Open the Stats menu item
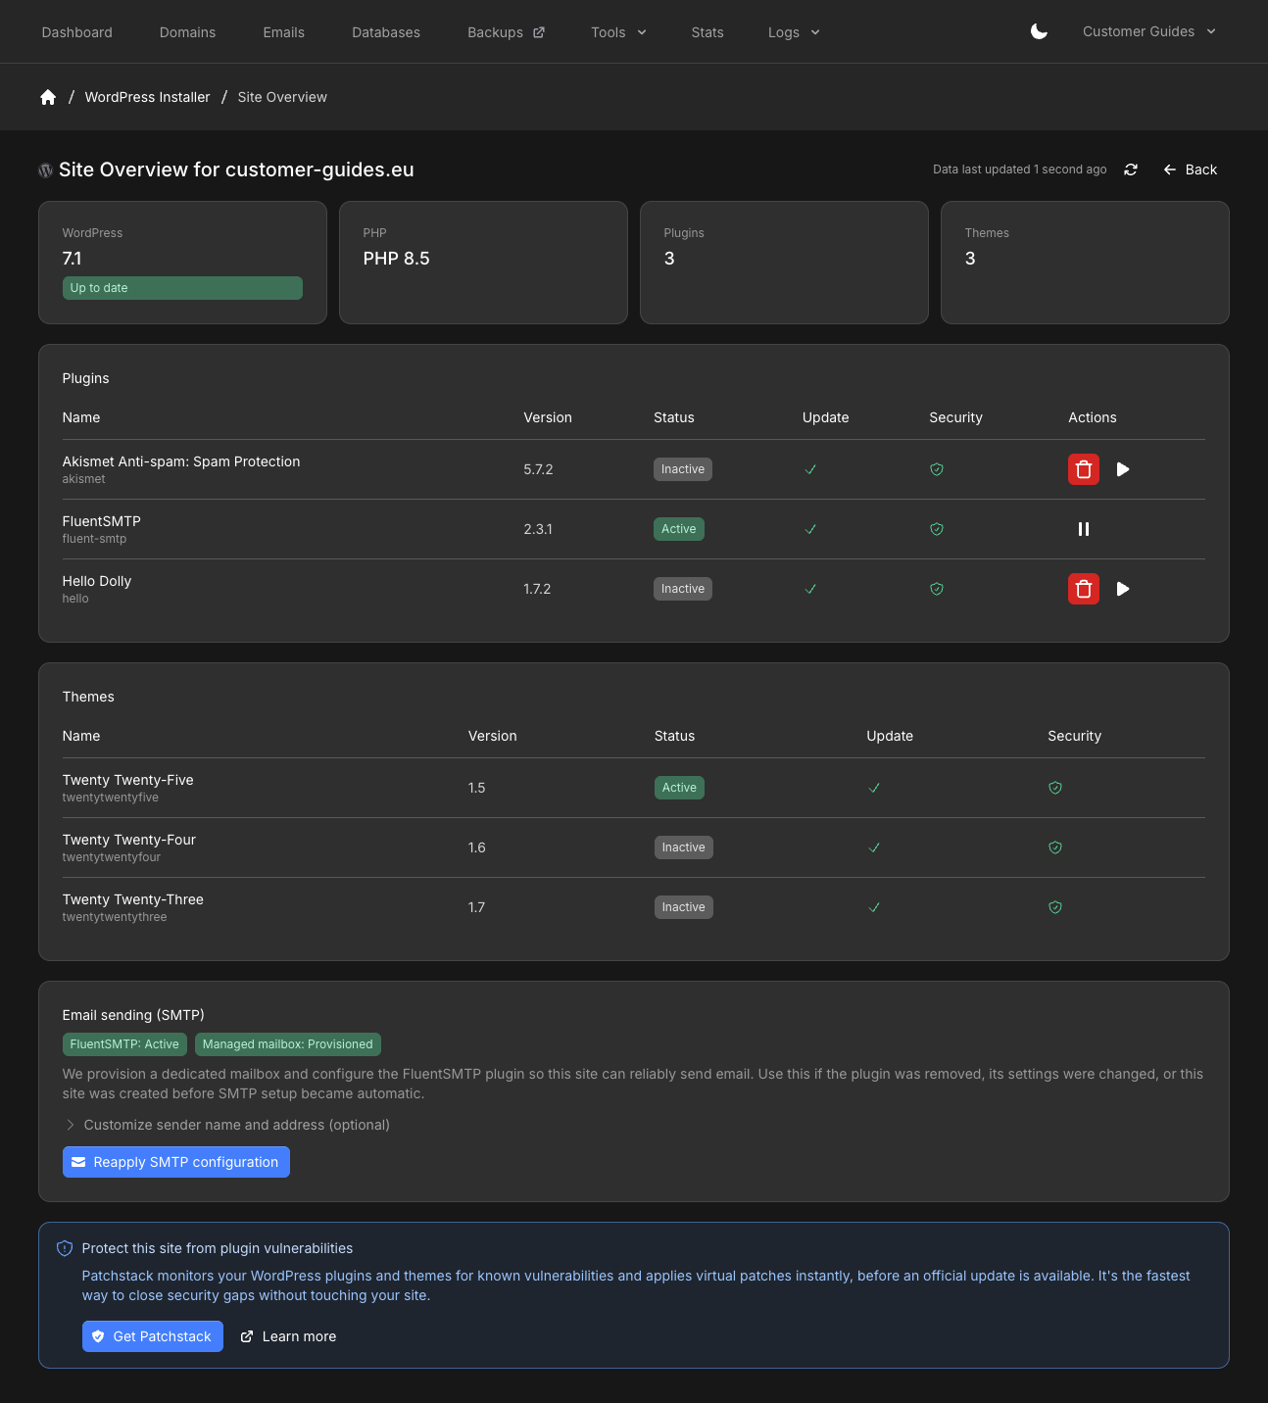The image size is (1268, 1403). [707, 32]
